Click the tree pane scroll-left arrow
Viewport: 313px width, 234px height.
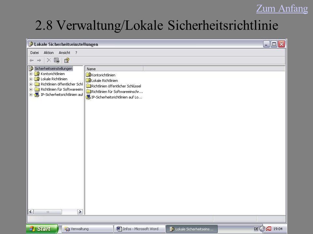point(31,212)
